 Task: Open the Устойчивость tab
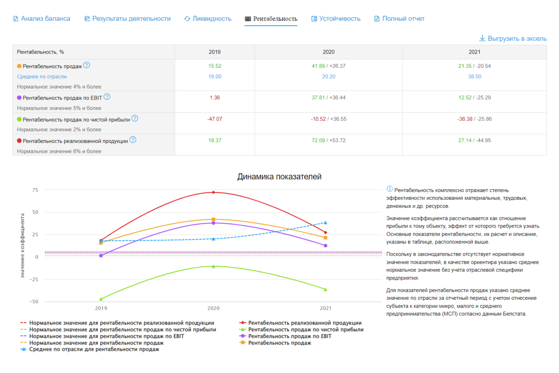coord(339,19)
